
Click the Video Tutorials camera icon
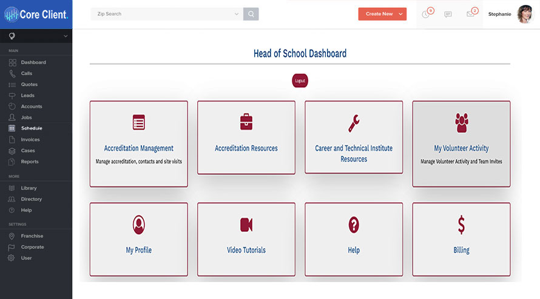click(246, 225)
